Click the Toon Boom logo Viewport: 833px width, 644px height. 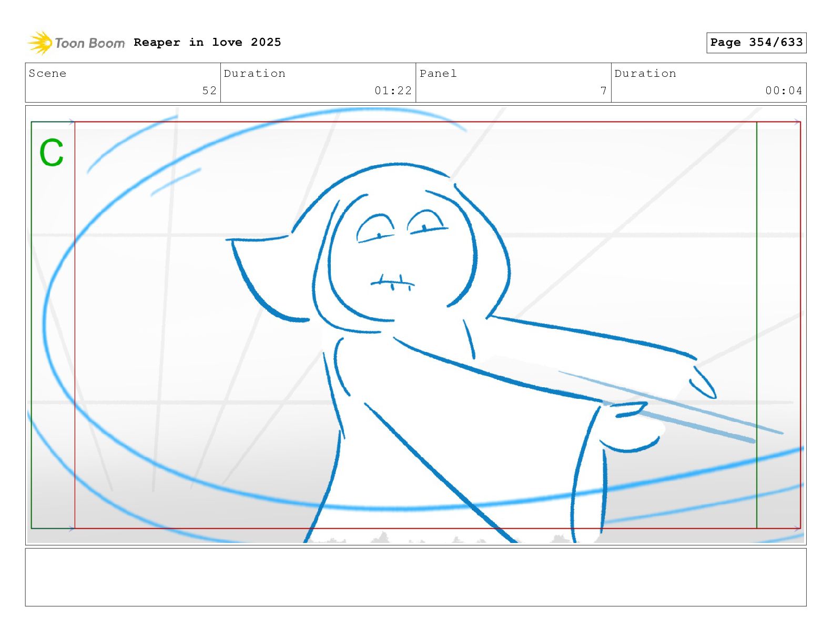pos(76,43)
